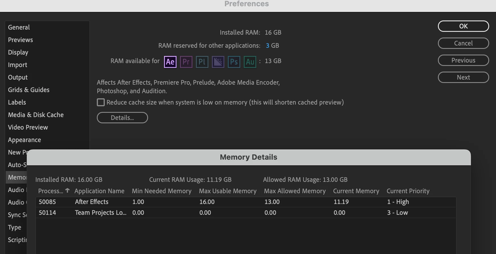Click the 11.19 current memory cell
496x254 pixels.
341,202
